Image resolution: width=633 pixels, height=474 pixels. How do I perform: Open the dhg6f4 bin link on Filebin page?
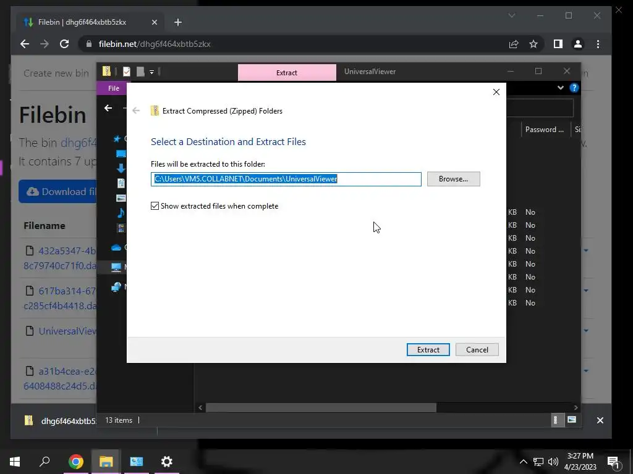click(x=79, y=143)
